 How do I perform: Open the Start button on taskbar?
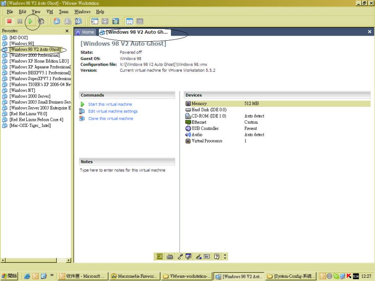[x=9, y=276]
